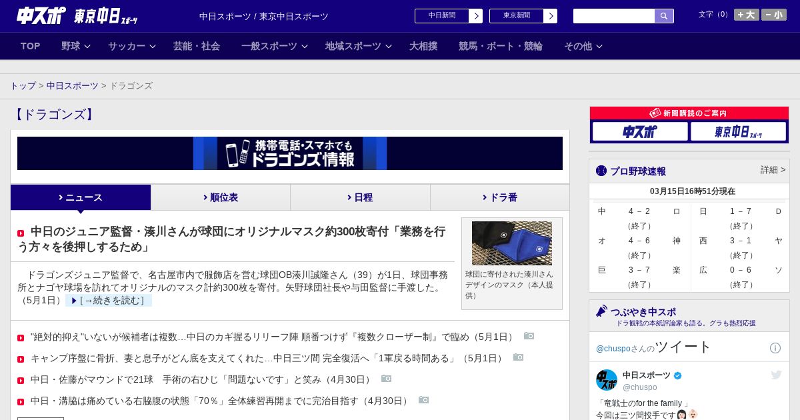This screenshot has height=420, width=800.
Task: Click 中日スポーツ Twitter profile avatar
Action: 607,380
